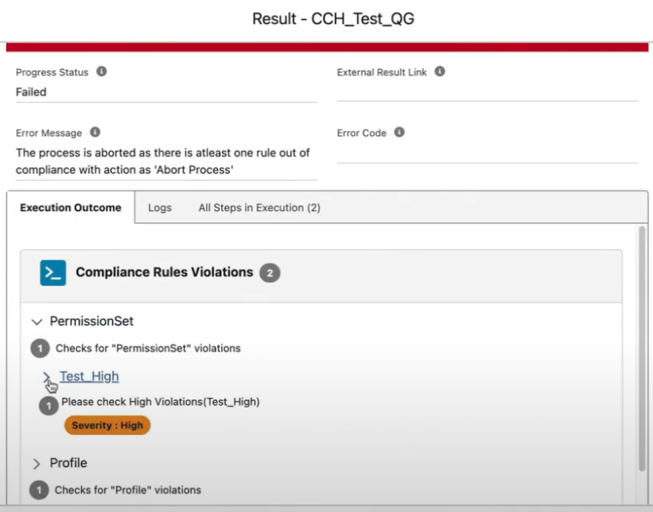
Task: Click Checks for "Profile" violations text
Action: (127, 490)
